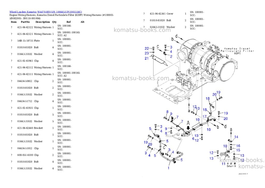265x188 pixels.
Task: Click the PartNo column header
Action: click(x=25, y=22)
